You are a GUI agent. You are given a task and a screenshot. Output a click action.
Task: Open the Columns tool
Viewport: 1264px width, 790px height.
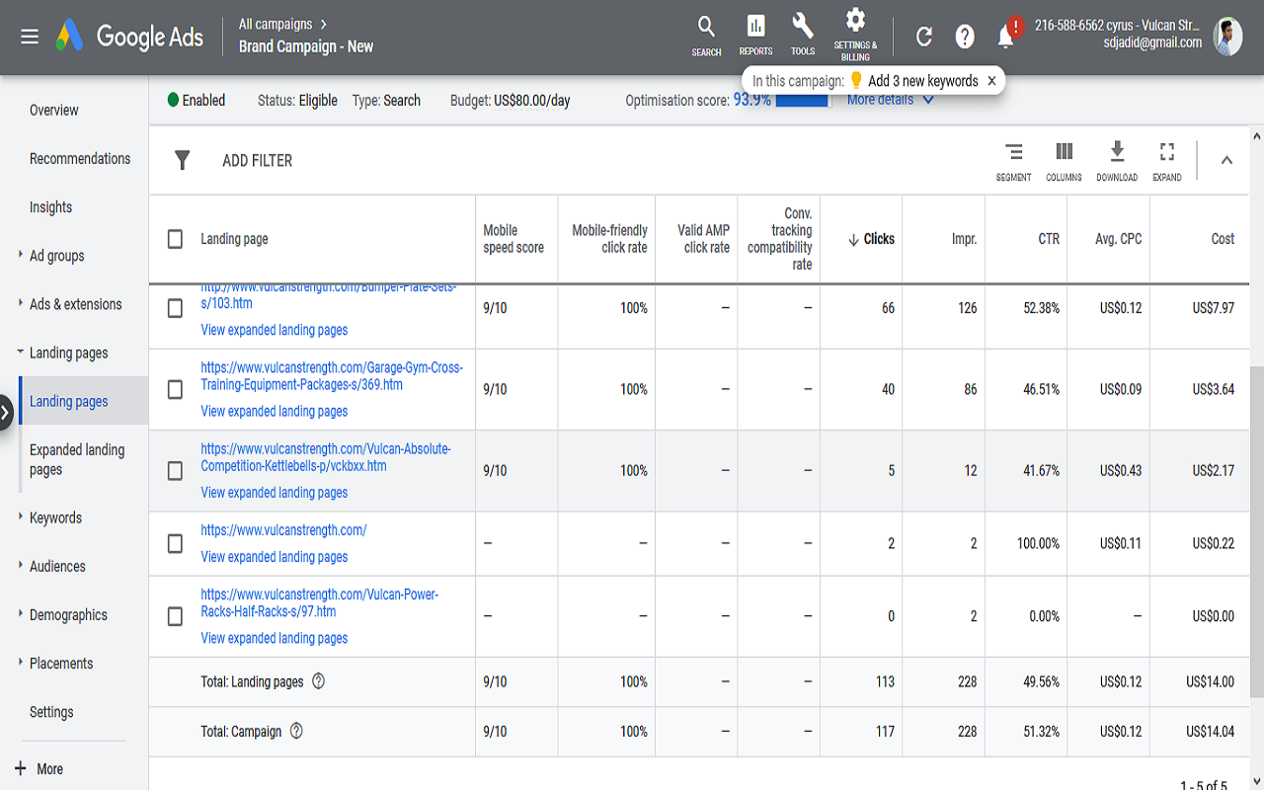(1064, 161)
